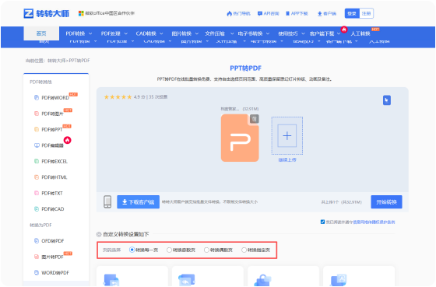Click the 客户端 download icon in the header
This screenshot has height=287, width=436.
[320, 14]
